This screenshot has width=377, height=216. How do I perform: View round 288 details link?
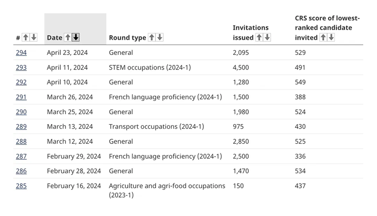point(21,141)
